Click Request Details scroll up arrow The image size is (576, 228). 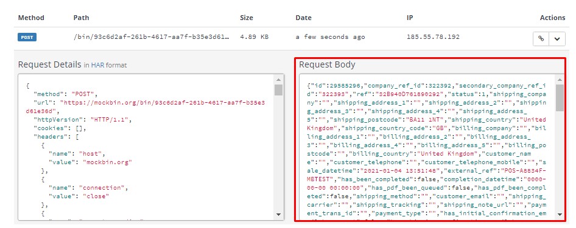click(x=278, y=80)
